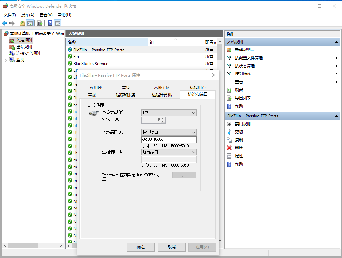Click the local port field 65100-65350
342x258 pixels.
169,140
